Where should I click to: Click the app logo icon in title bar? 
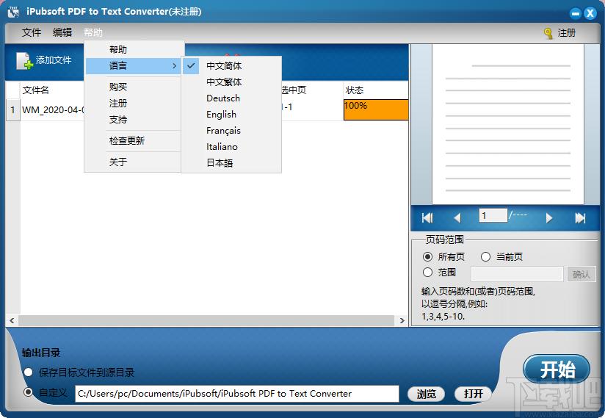(x=13, y=12)
